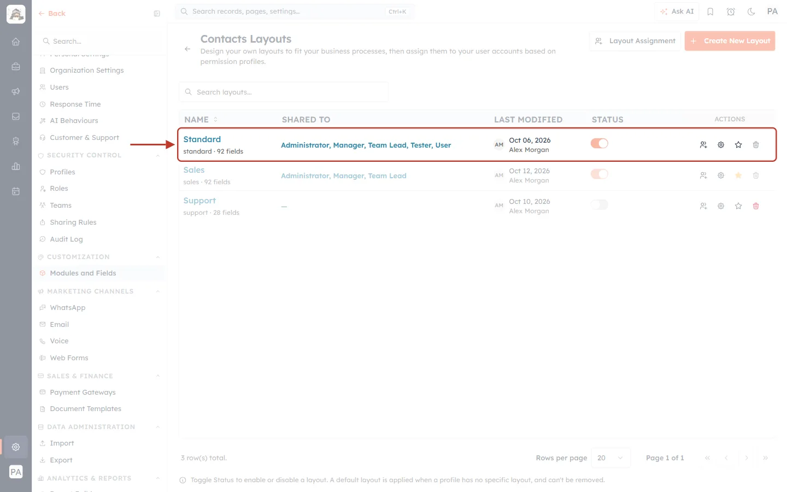787x492 pixels.
Task: Open the settings gear in left rail
Action: coord(16,447)
